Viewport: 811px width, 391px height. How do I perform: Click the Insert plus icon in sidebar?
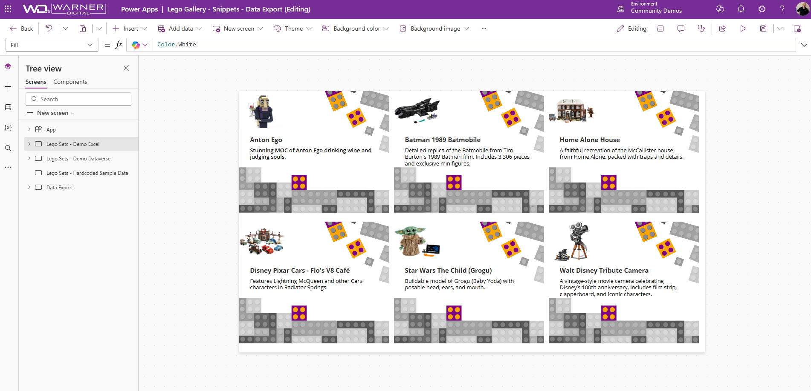pos(8,87)
